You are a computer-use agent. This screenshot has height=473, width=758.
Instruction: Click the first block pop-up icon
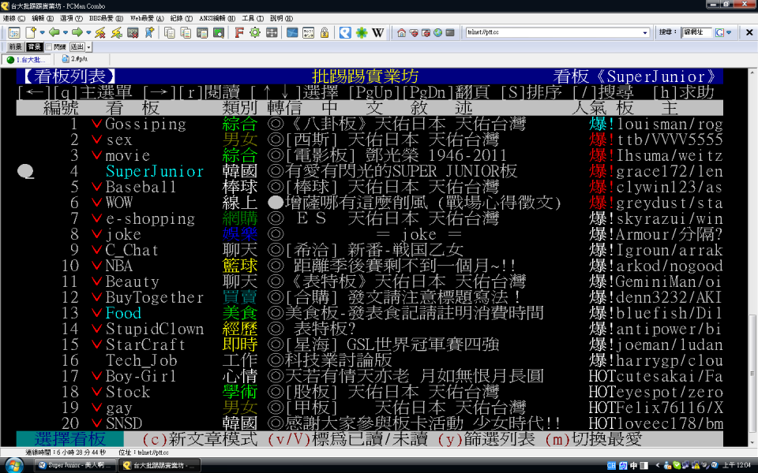413,33
